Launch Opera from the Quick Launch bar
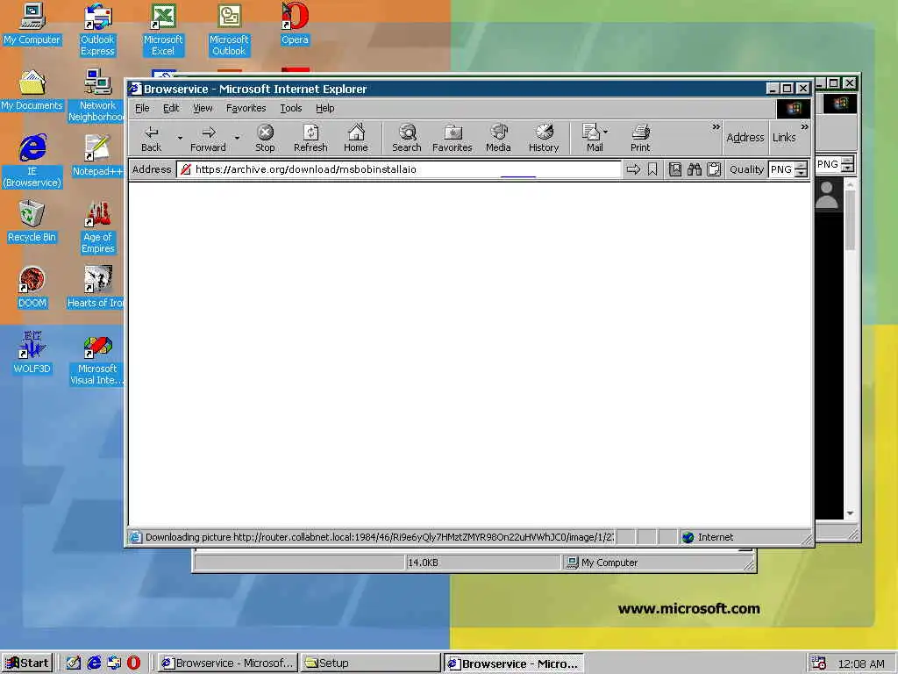The width and height of the screenshot is (898, 674). [133, 663]
